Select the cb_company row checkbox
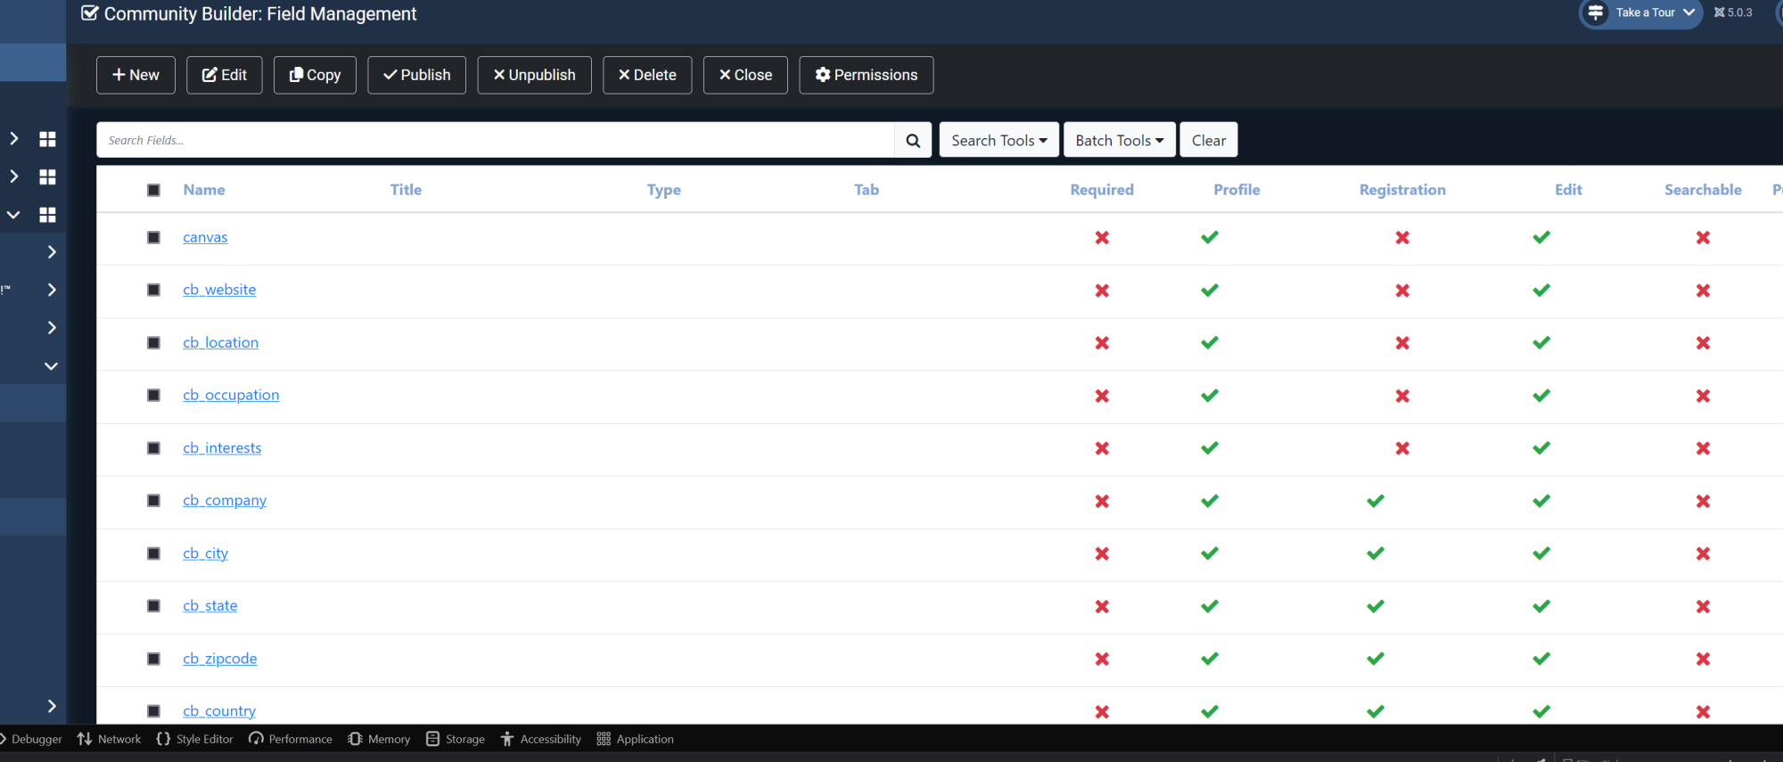 coord(153,500)
